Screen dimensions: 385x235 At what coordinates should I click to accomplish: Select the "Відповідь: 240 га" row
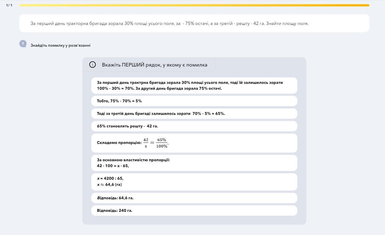(x=194, y=210)
